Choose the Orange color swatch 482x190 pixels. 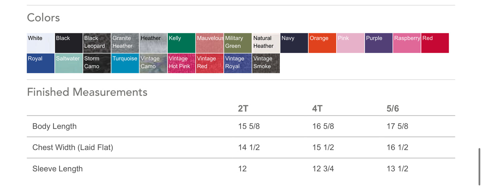(322, 43)
